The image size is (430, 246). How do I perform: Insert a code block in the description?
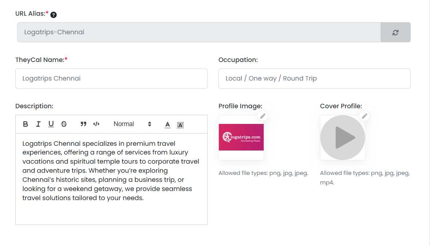pos(96,124)
